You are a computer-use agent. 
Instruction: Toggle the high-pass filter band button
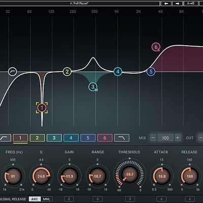pos(6,138)
